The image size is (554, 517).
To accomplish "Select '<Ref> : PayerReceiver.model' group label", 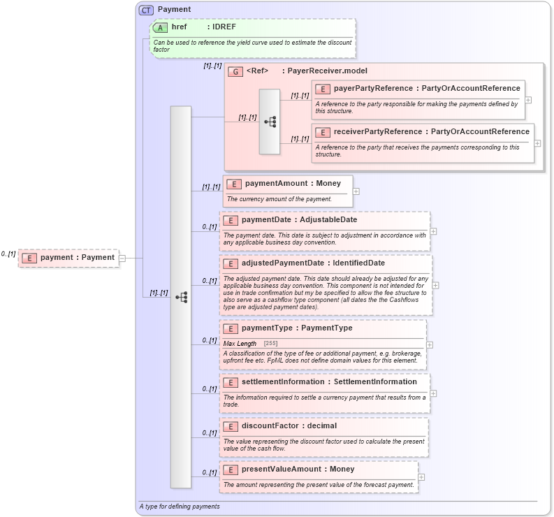I will [307, 71].
